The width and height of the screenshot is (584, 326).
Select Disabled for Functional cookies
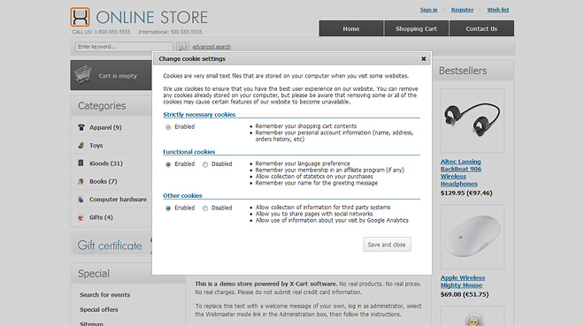(205, 164)
